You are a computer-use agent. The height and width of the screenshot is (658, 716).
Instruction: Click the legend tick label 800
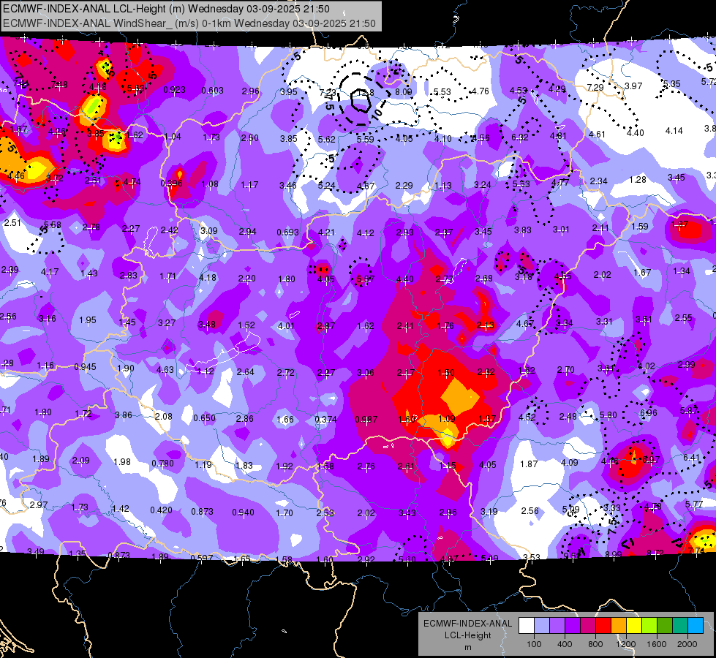click(595, 644)
